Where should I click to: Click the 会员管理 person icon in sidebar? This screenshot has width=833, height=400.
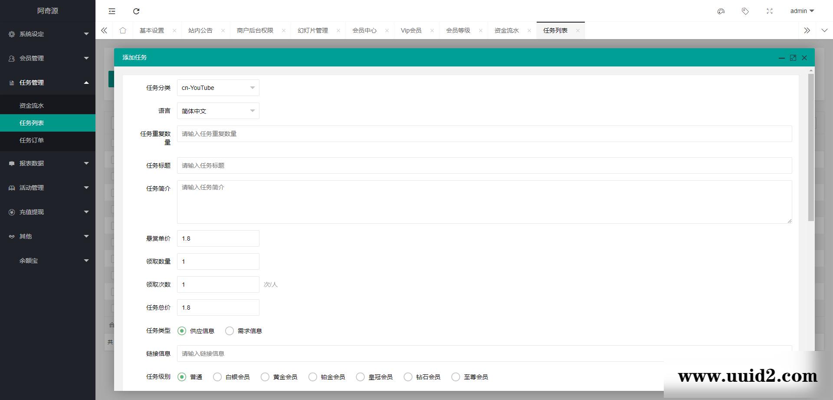click(x=10, y=58)
